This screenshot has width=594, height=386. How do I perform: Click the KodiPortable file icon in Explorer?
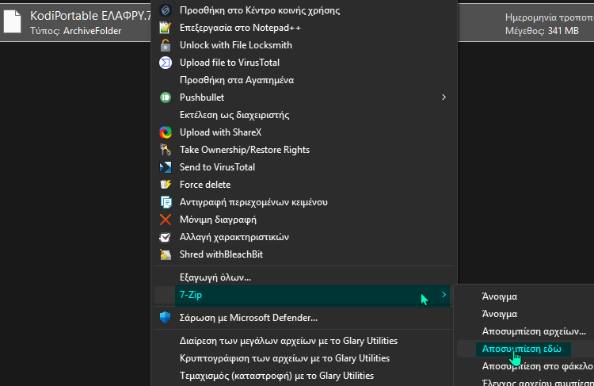point(12,22)
